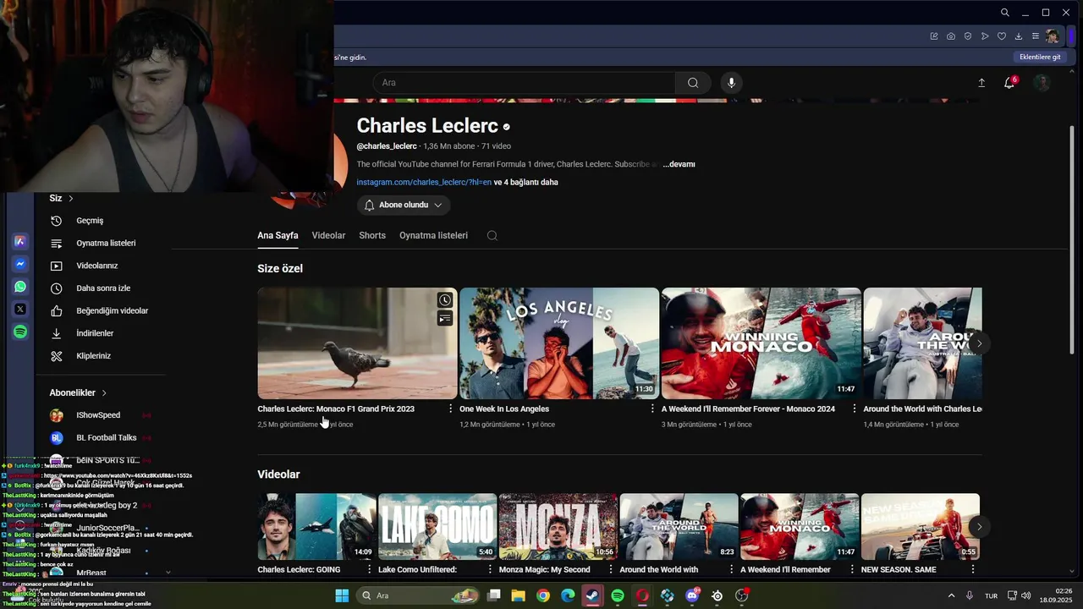Click the YouTube Ara search field
The width and height of the screenshot is (1083, 609).
coord(524,82)
